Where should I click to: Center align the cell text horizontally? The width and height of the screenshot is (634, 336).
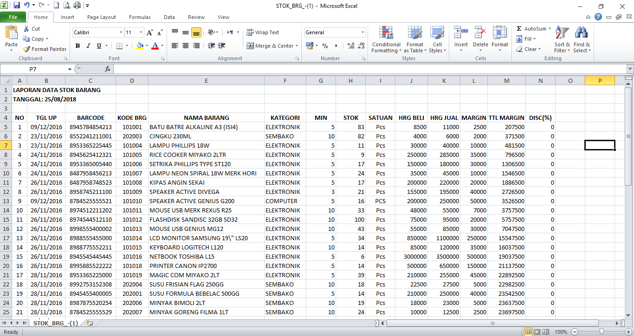[186, 46]
